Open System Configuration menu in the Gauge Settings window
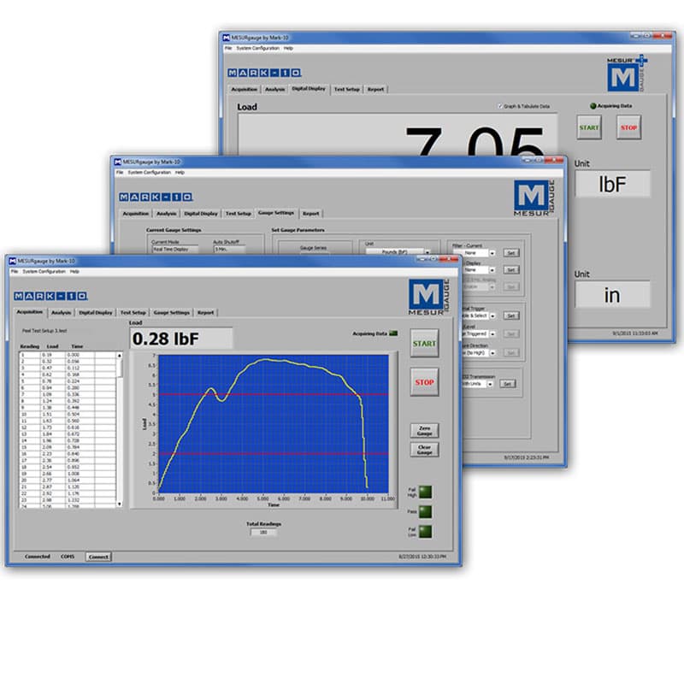This screenshot has width=684, height=684. coord(149,173)
